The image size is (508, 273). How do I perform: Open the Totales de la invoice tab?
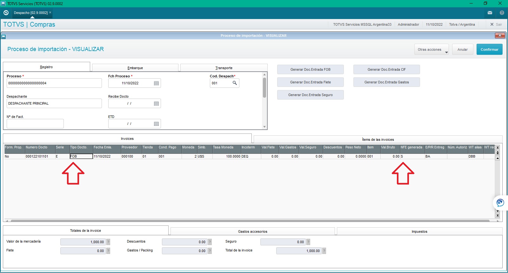tap(85, 231)
